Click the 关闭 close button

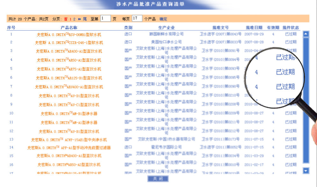[x=158, y=179]
